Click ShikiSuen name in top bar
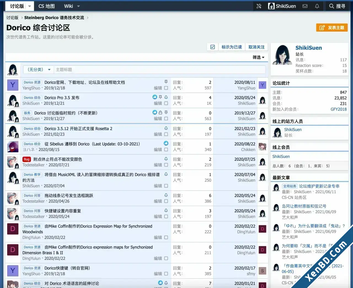This screenshot has height=288, width=353. tap(286, 6)
